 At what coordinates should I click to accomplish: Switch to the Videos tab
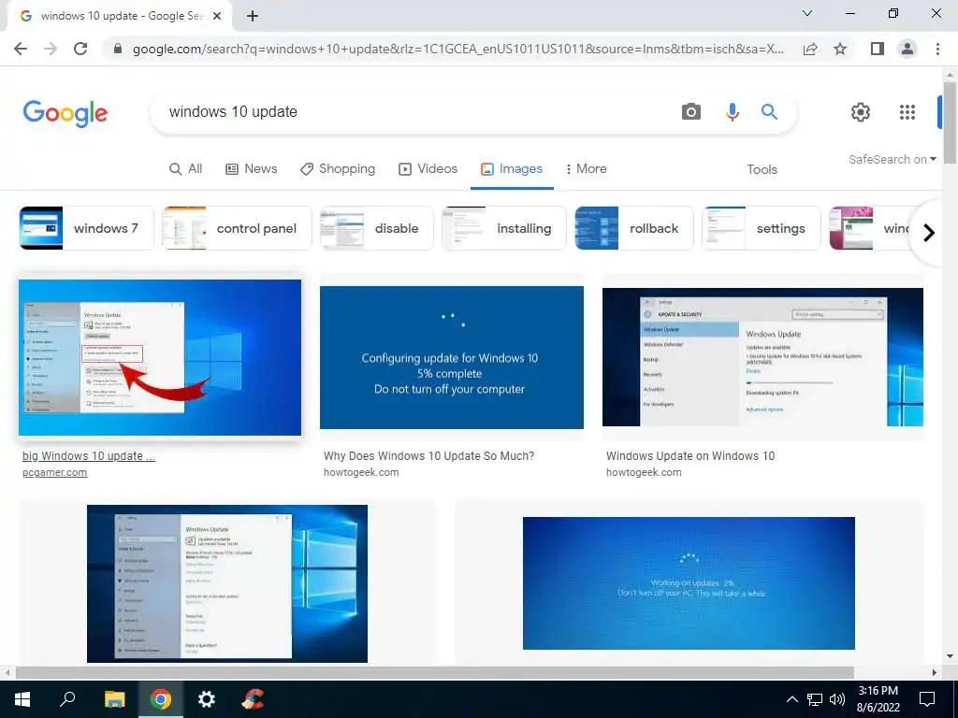click(x=428, y=168)
